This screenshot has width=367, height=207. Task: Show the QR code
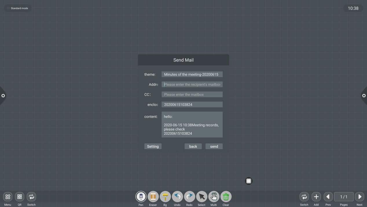(x=20, y=197)
